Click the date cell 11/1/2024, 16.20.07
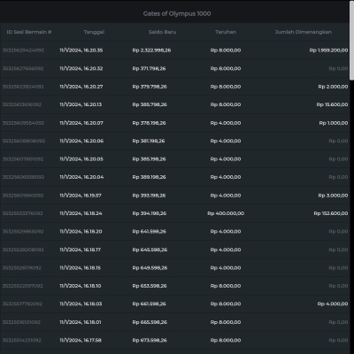Viewport: 354px width, 354px height. click(81, 123)
